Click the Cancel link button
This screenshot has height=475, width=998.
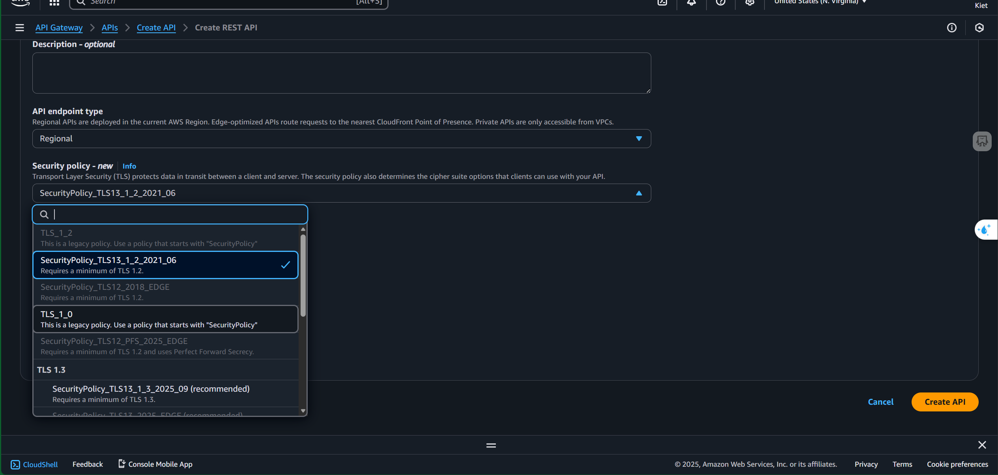point(880,402)
